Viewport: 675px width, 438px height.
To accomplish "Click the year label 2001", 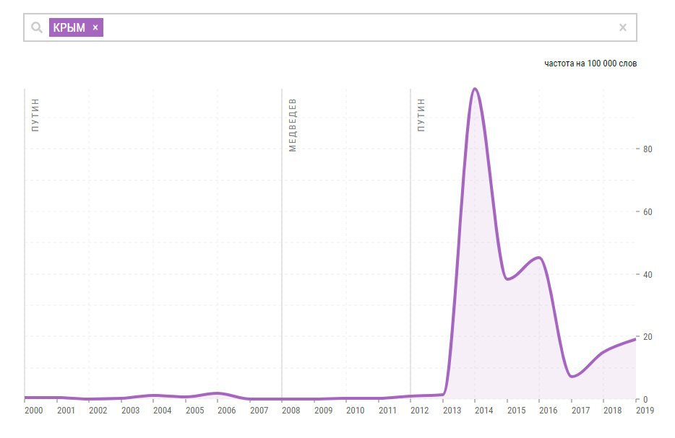I will 66,411.
